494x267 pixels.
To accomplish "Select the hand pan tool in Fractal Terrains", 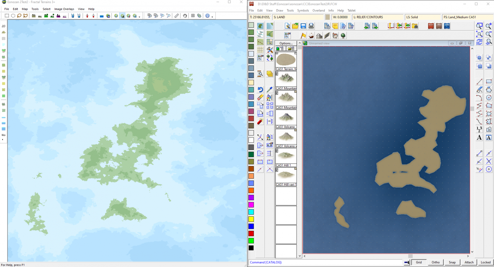I will point(185,15).
